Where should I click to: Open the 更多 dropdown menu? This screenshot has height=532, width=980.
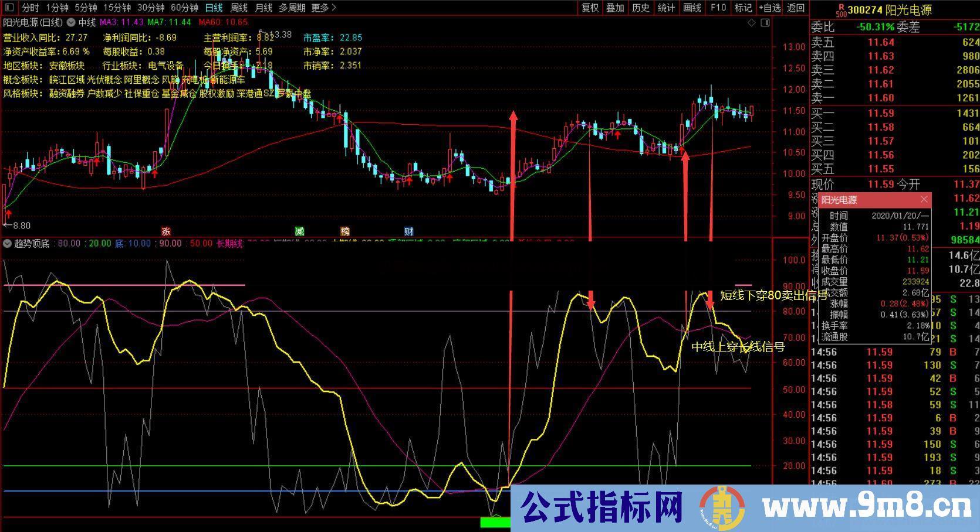pyautogui.click(x=320, y=8)
